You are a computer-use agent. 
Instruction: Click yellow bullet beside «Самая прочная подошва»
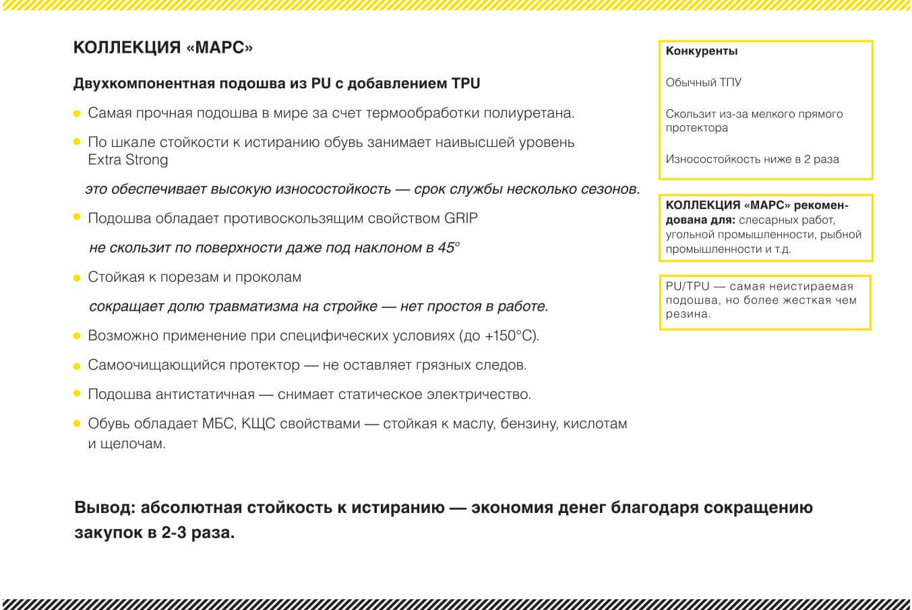point(78,113)
